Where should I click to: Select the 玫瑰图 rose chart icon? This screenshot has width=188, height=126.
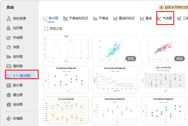(x=9, y=118)
